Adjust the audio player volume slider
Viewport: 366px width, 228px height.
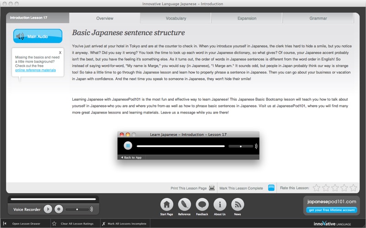[x=241, y=146]
